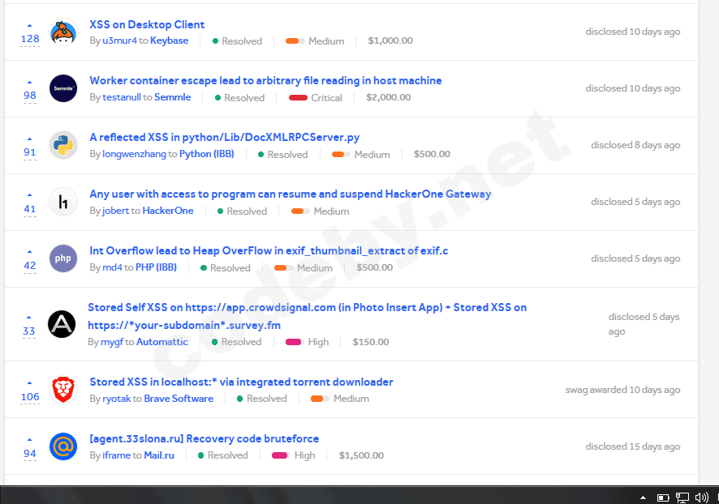Visit reporter longwenzhang's profile

(134, 154)
